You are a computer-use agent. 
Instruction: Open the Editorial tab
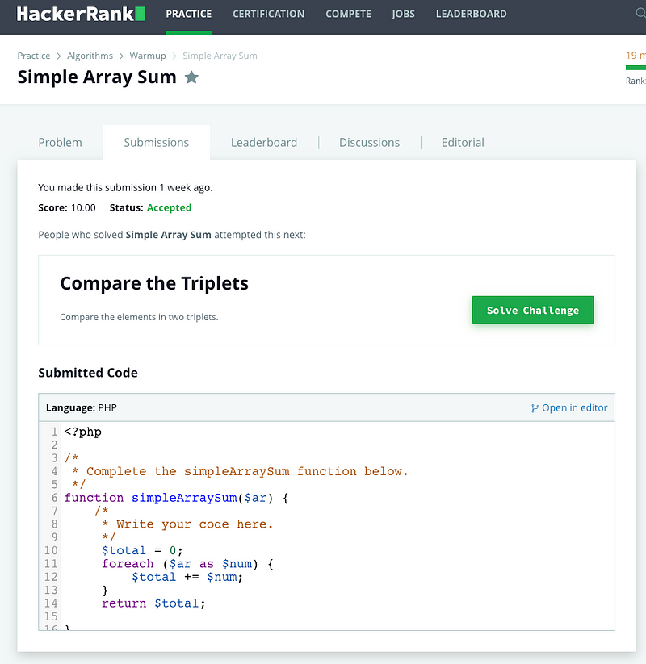pyautogui.click(x=462, y=142)
